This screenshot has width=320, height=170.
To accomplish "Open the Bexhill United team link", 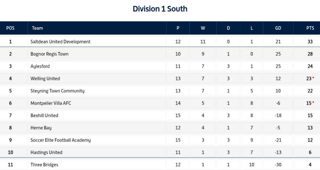I will 44,115.
